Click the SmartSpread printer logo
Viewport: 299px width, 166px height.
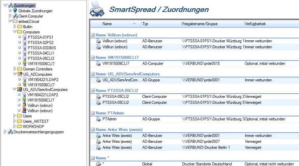(x=97, y=9)
